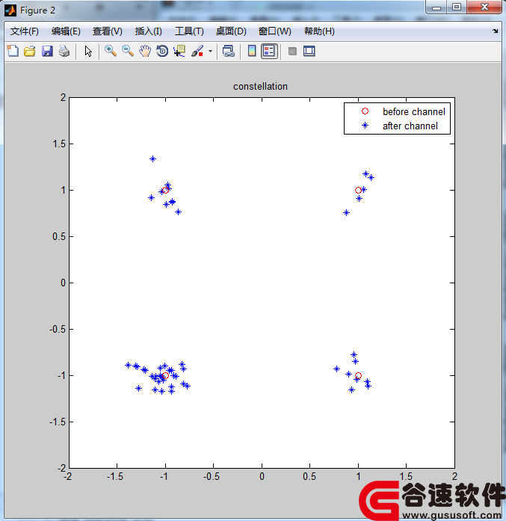Minimize the Figure 2 window

point(436,7)
